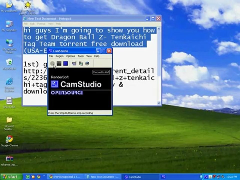Select the Google Chrome desktop icon

[9, 141]
